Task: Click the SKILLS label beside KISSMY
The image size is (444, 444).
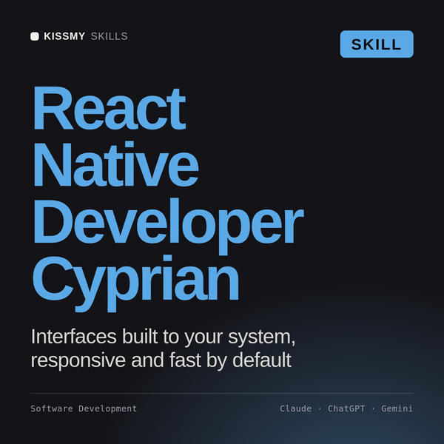Action: [x=110, y=36]
